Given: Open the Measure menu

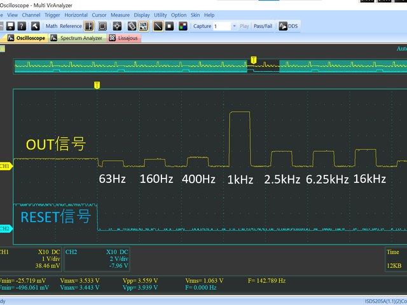Looking at the screenshot, I should (120, 15).
